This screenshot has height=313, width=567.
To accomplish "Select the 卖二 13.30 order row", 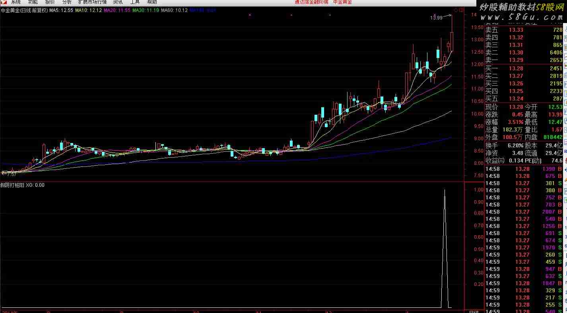I will pyautogui.click(x=524, y=52).
